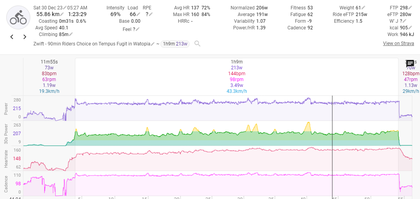Click the Coasting 0m31s value

pos(67,21)
